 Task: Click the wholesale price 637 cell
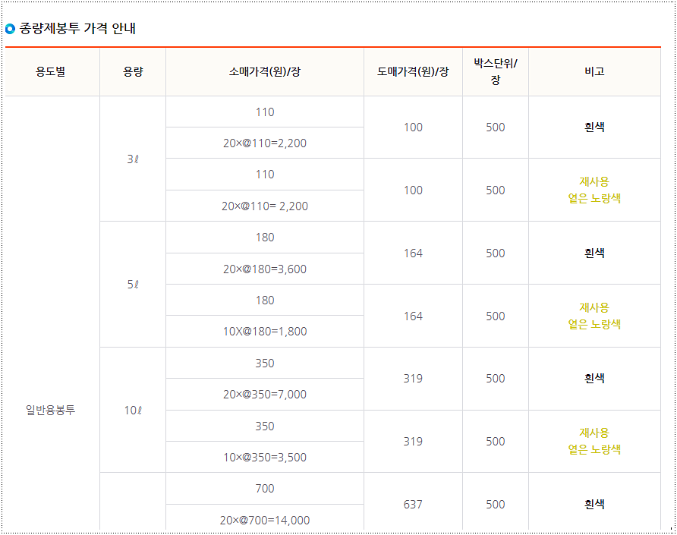(413, 503)
